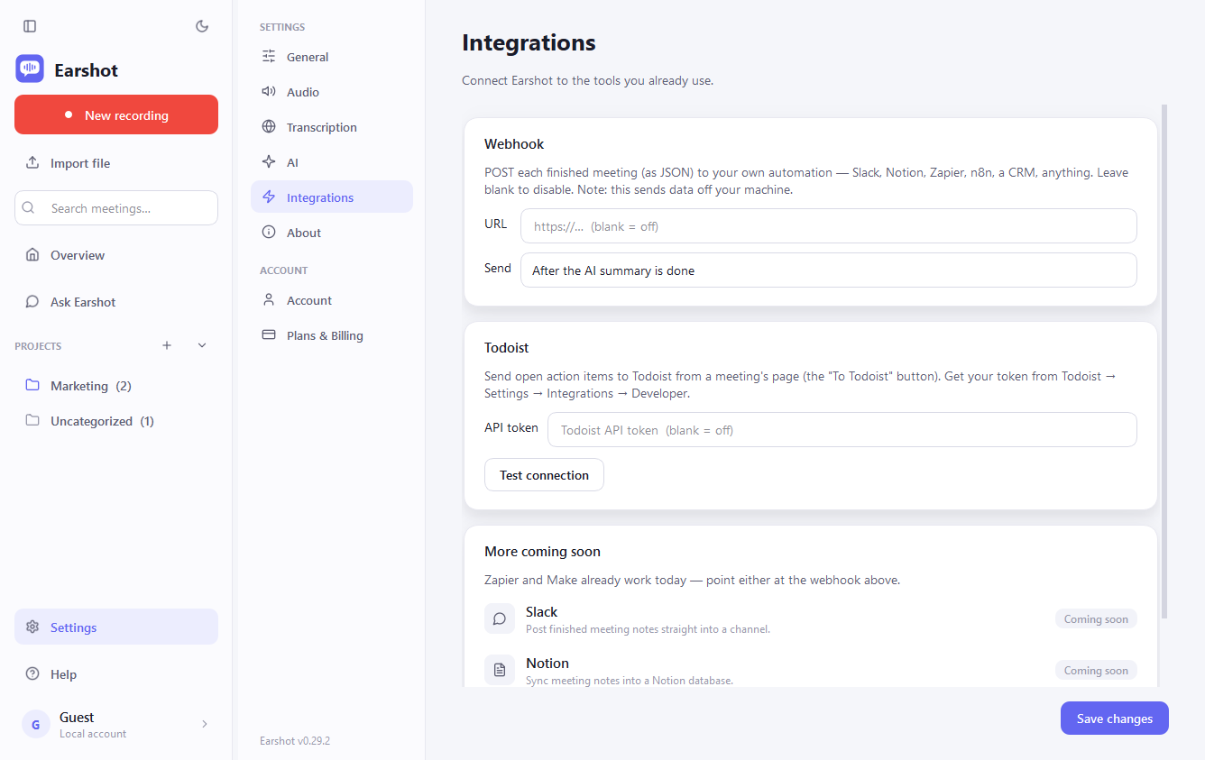Select Integrations lightning bolt icon
1205x760 pixels.
point(269,197)
